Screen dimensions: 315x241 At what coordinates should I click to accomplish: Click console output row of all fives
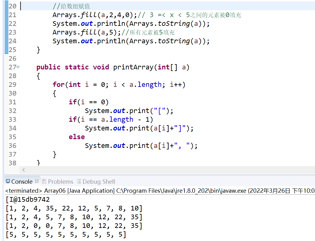click(x=66, y=234)
